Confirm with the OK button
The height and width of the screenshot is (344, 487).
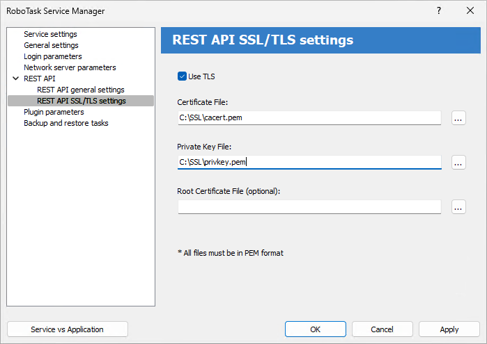click(x=315, y=329)
